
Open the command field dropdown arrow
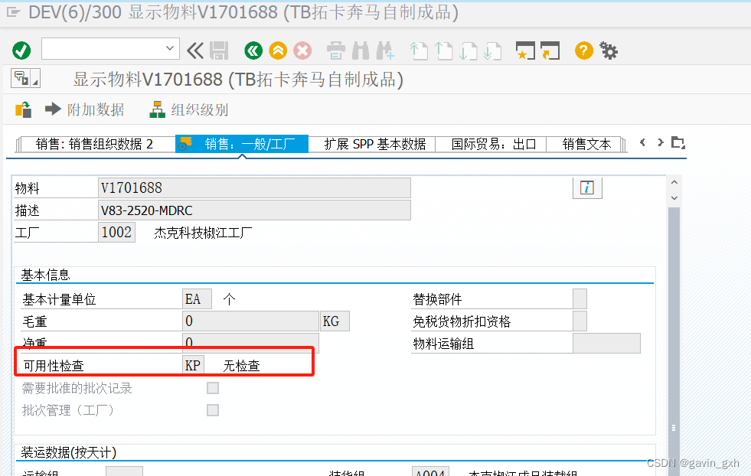(x=169, y=48)
